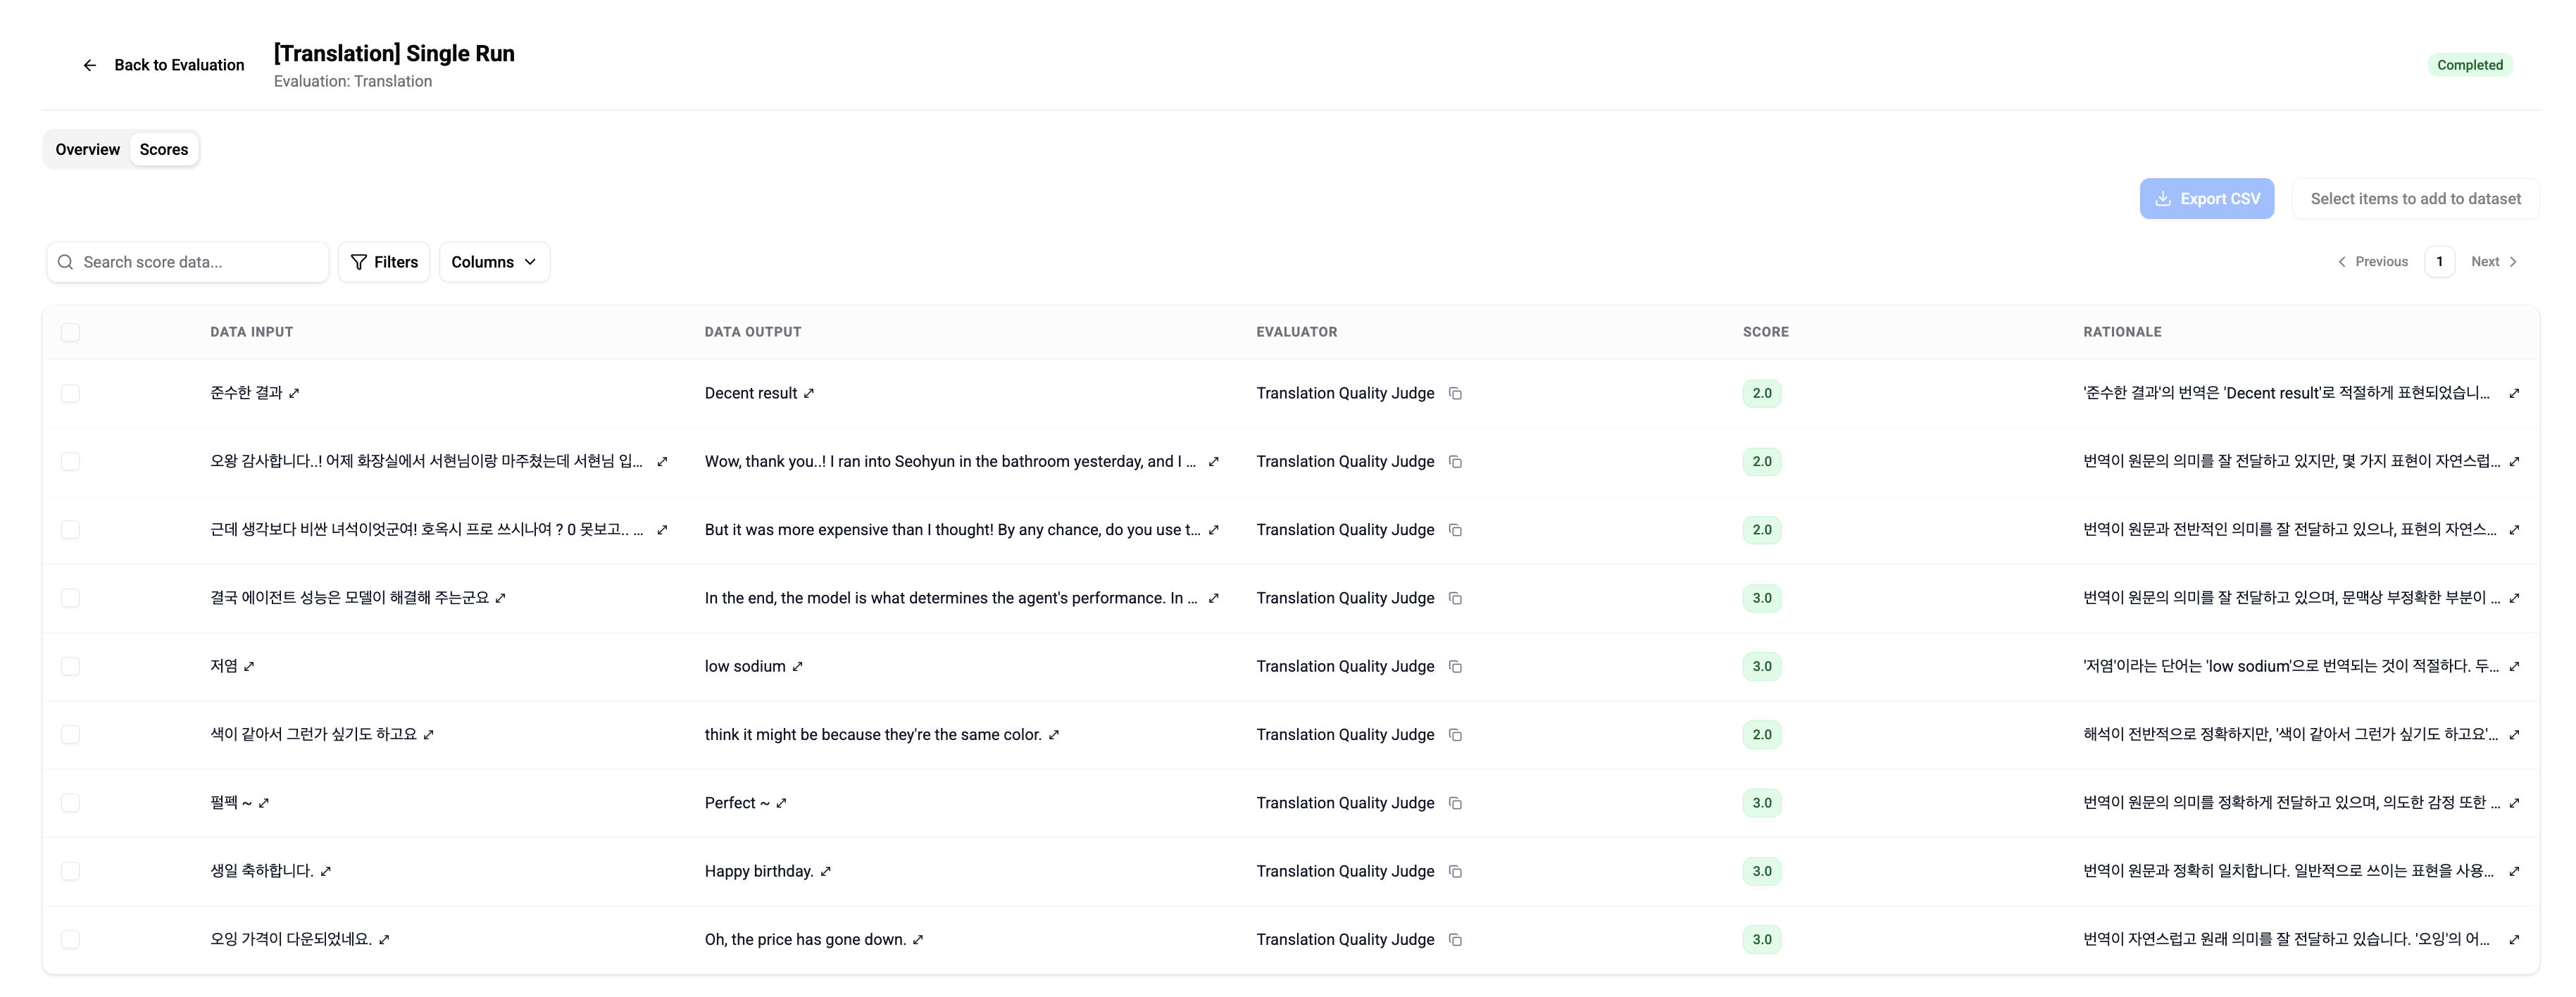
Task: Expand the 'Happy birthday.' output cell
Action: [825, 871]
